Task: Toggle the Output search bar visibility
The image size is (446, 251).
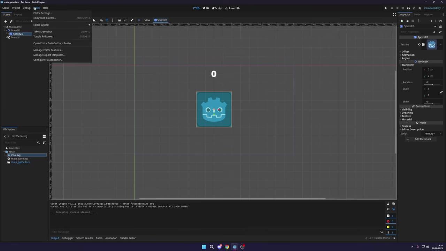Action: pos(394,209)
